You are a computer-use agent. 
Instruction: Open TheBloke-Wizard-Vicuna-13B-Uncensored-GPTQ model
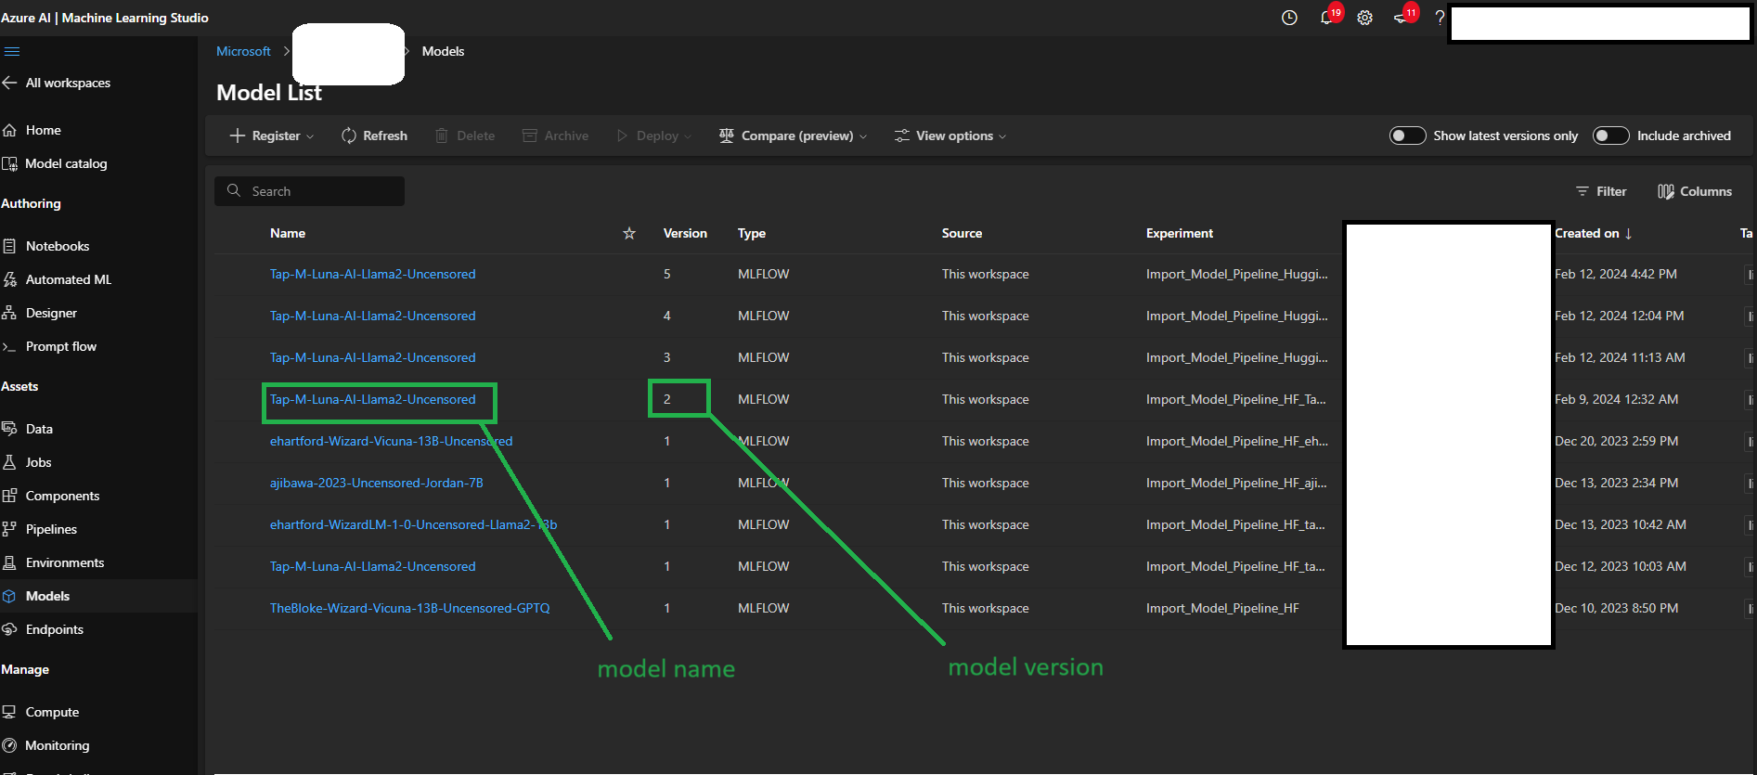tap(409, 608)
